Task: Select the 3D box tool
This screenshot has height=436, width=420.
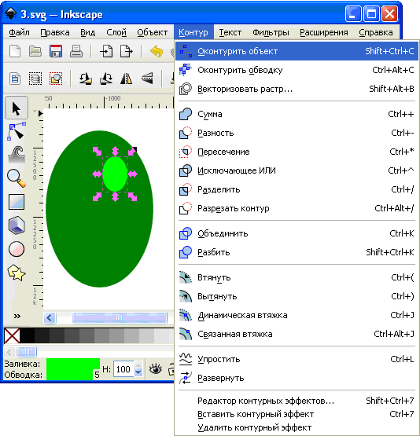Action: 17,225
